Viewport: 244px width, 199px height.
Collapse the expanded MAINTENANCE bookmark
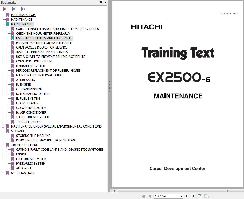pos(3,24)
